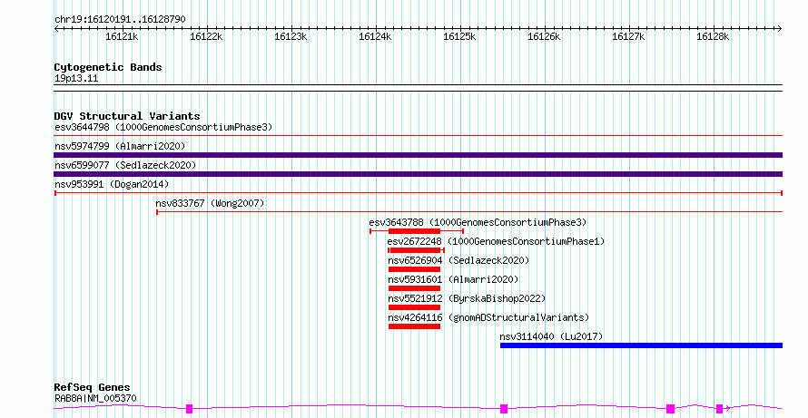Click the leftmost magenta RAB8A exon
Image resolution: width=808 pixels, height=418 pixels.
(189, 409)
